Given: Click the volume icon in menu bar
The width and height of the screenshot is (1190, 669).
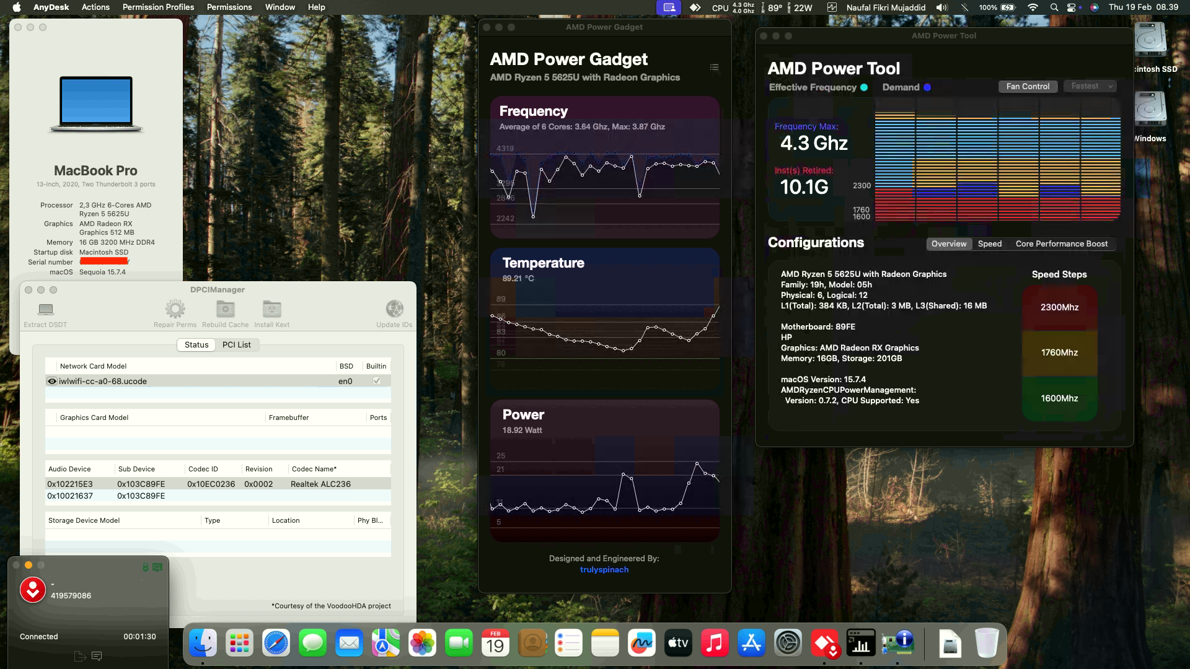Looking at the screenshot, I should point(942,7).
